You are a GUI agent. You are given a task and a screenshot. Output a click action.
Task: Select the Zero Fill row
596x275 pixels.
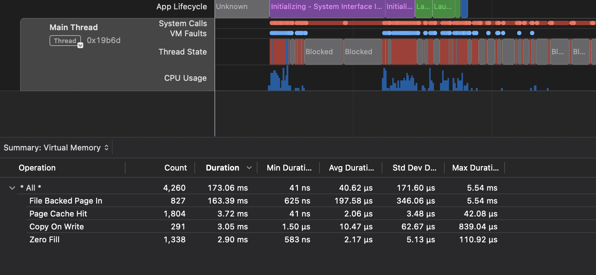click(44, 239)
